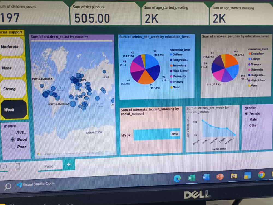Click Sum of attempts_to_quit_smoking by social_support title

tap(150, 111)
